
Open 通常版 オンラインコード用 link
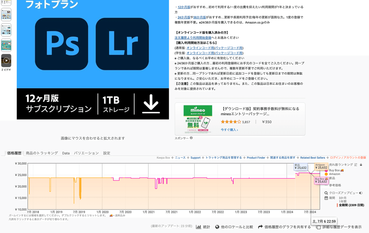click(200, 48)
